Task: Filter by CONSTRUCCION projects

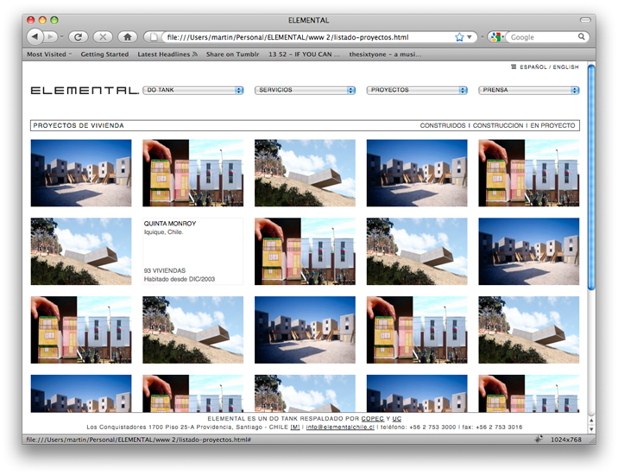Action: pos(498,125)
